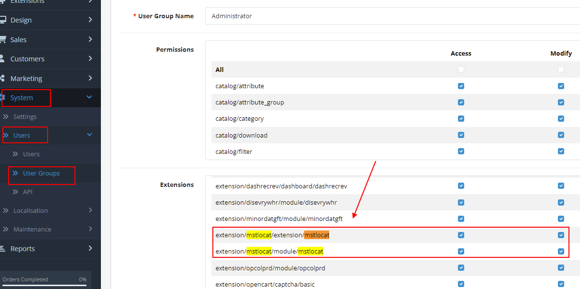580x289 pixels.
Task: Click the double-arrow icon beside API
Action: tap(15, 192)
